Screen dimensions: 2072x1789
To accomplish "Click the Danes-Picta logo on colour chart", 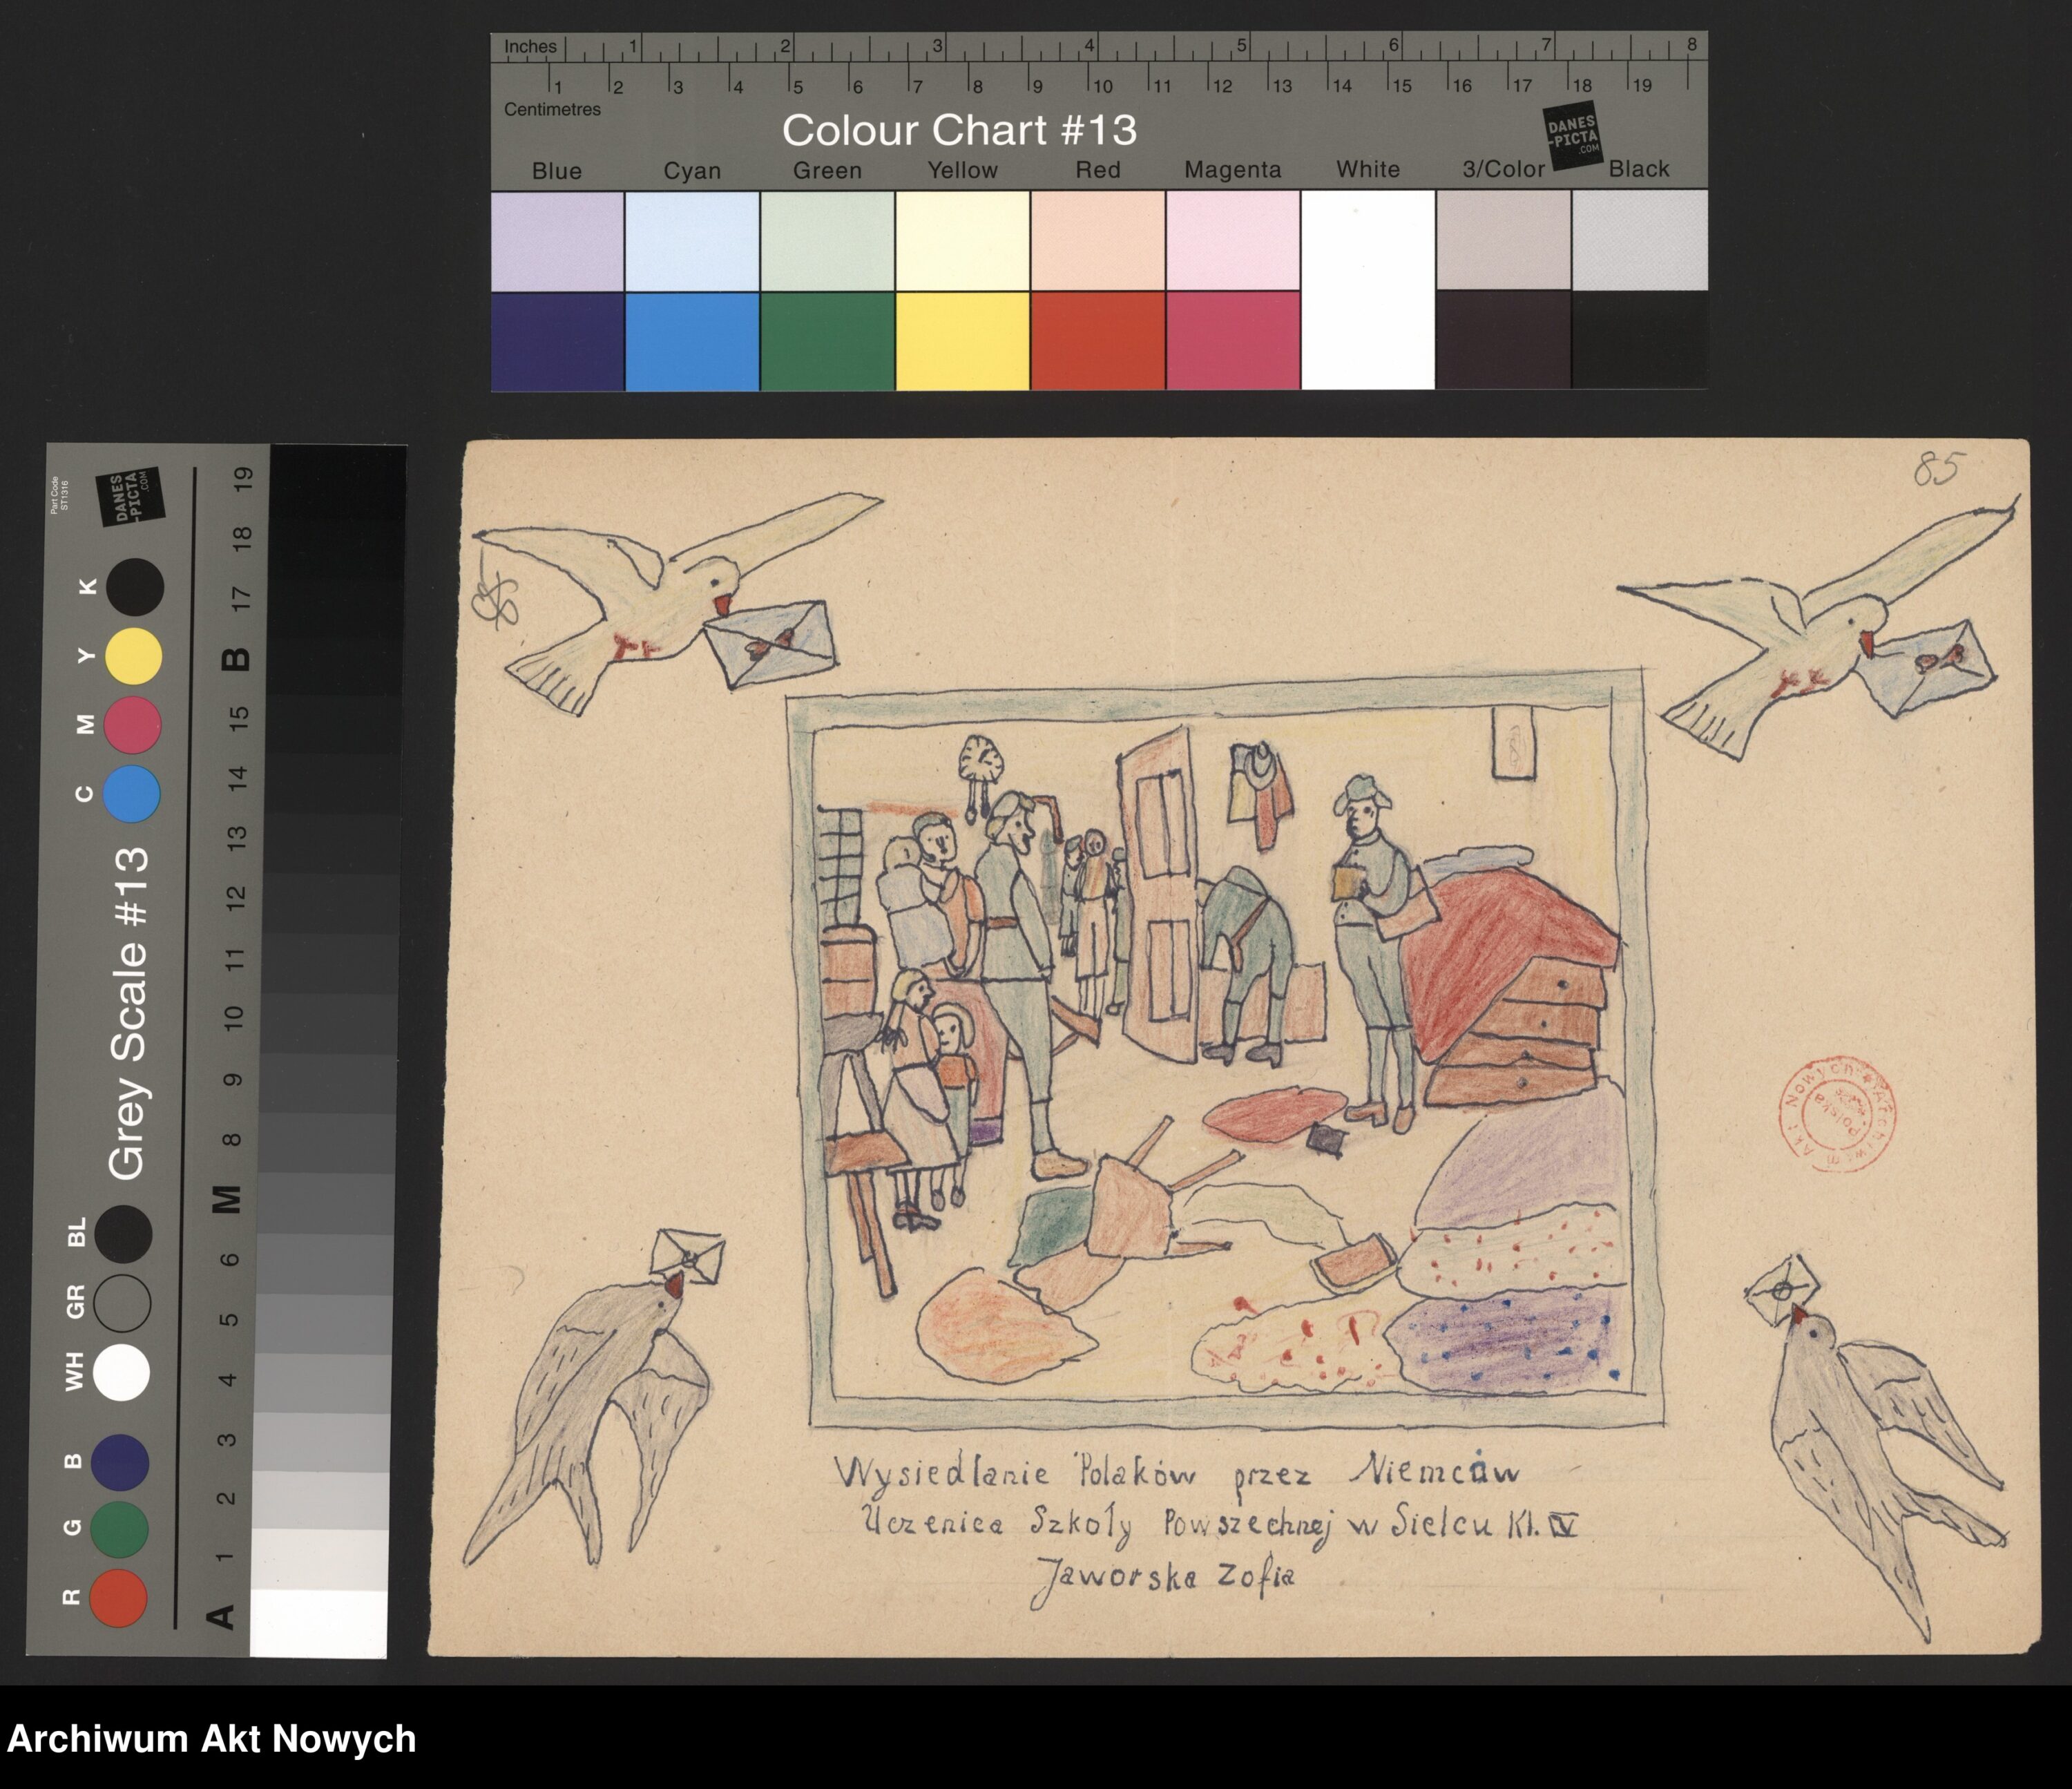I will click(1573, 137).
